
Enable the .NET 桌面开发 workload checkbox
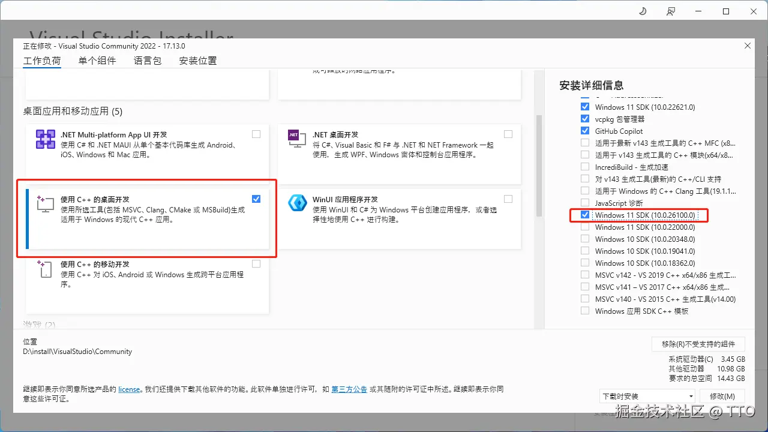click(508, 134)
